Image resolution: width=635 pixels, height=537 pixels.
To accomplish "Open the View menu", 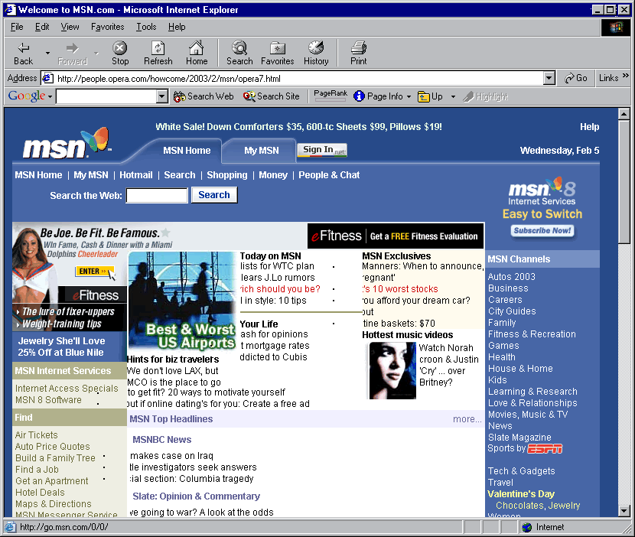I will (70, 27).
